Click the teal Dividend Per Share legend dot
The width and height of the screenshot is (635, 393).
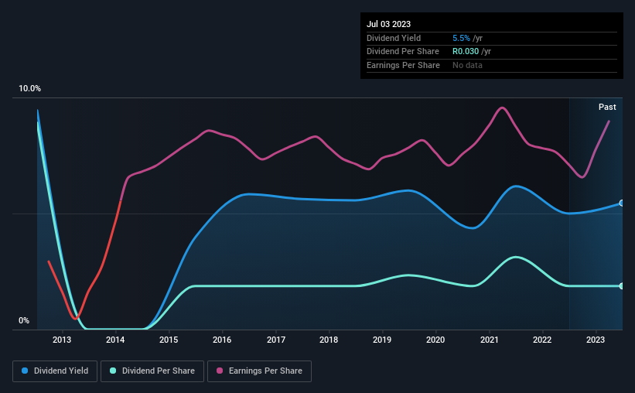(113, 371)
